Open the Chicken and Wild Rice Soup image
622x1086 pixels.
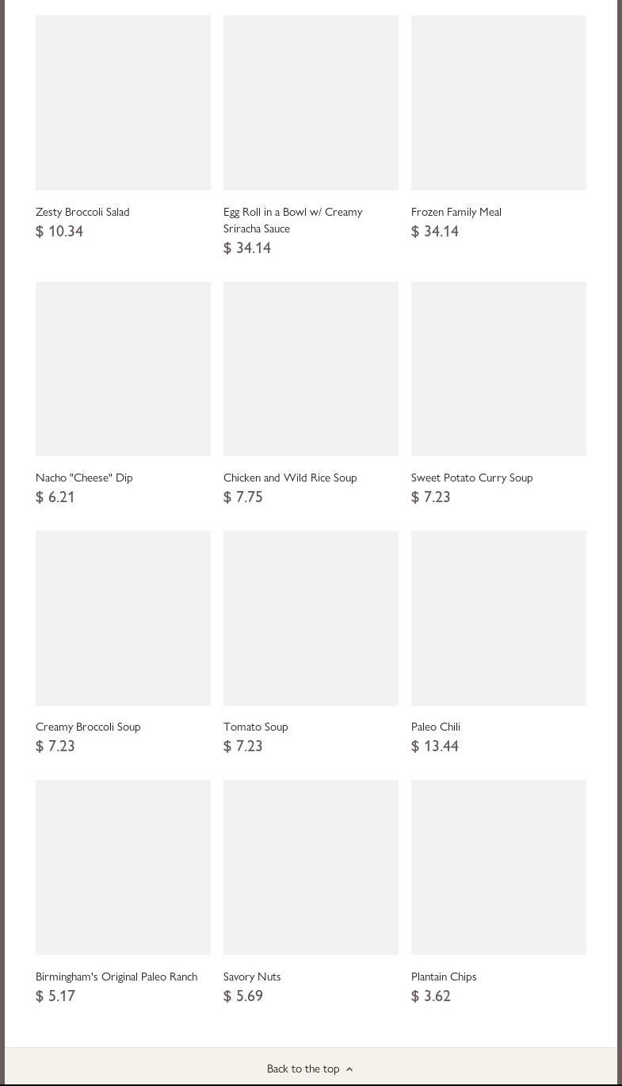311,369
